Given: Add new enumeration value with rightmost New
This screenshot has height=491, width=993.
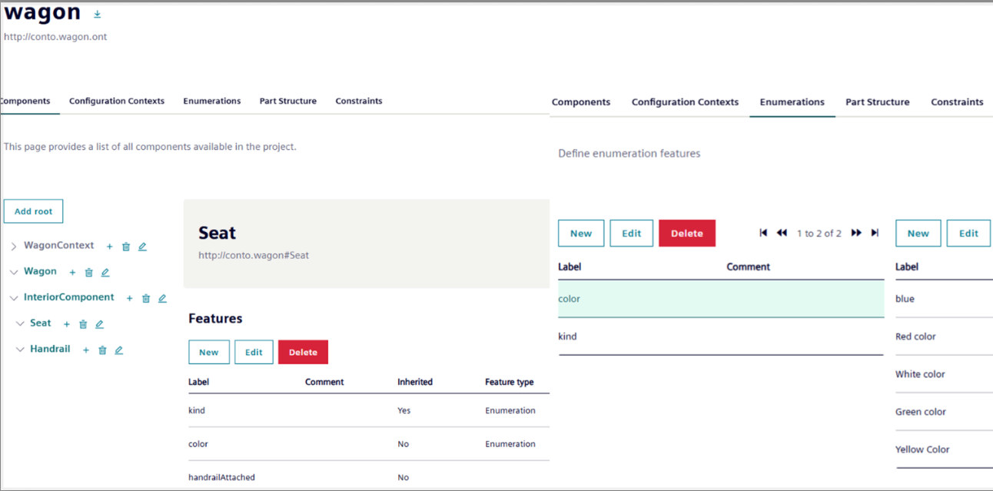Looking at the screenshot, I should [918, 234].
